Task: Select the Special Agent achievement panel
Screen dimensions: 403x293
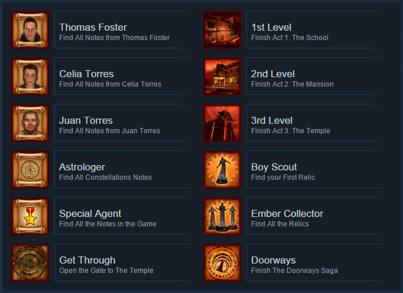Action: 126,216
